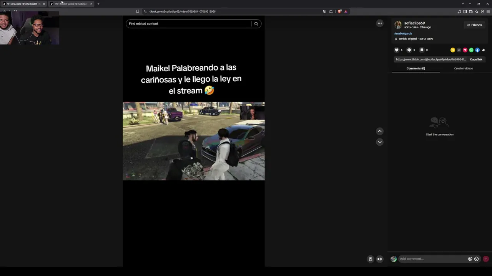The height and width of the screenshot is (276, 492).
Task: Click the translate page icon in address bar
Action: (x=324, y=11)
